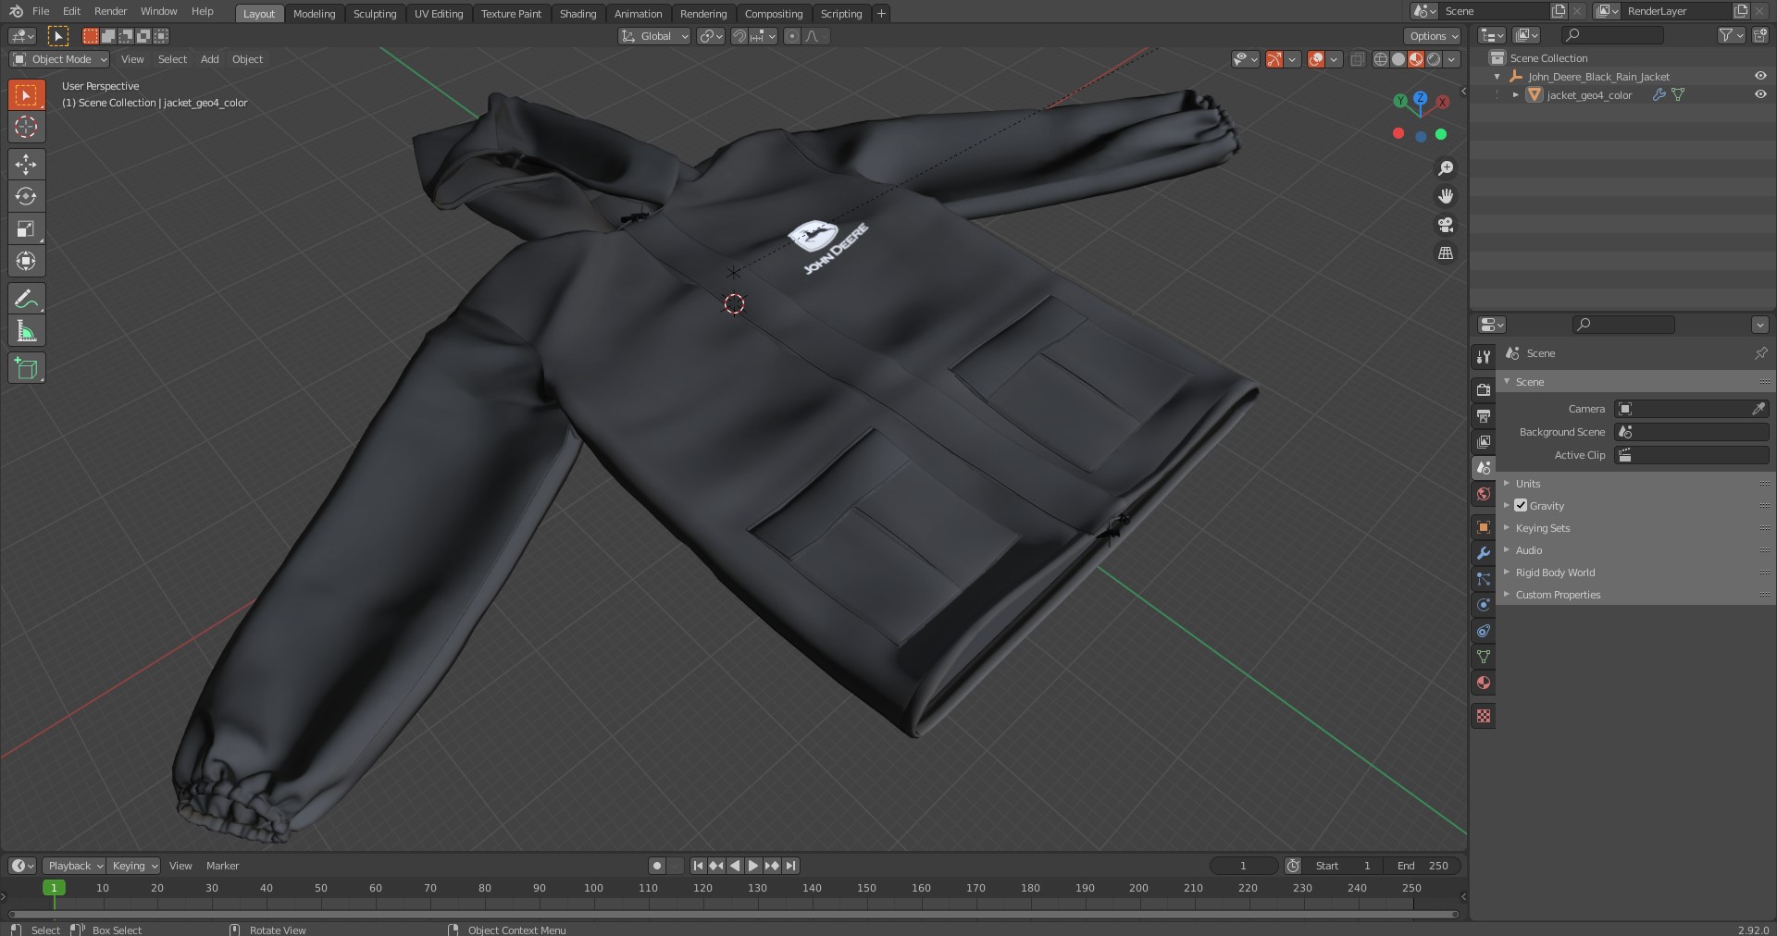Select the Add Cube tool
The height and width of the screenshot is (936, 1777).
26,368
